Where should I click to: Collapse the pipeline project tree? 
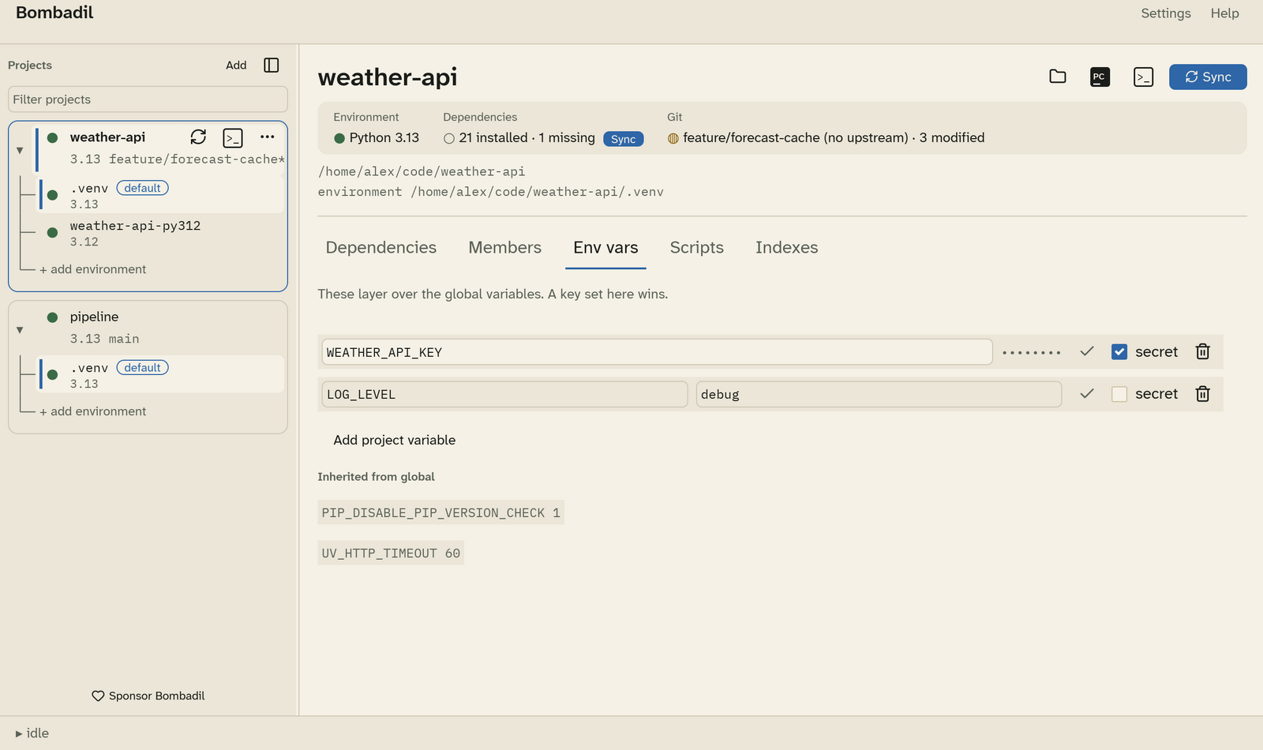[20, 330]
